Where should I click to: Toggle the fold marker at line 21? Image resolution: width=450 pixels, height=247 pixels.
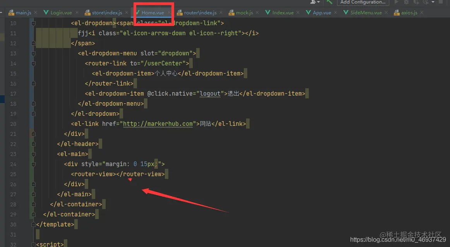tap(33, 134)
